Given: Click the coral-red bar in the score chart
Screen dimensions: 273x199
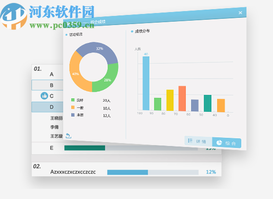Looking at the screenshot, I should [182, 98].
